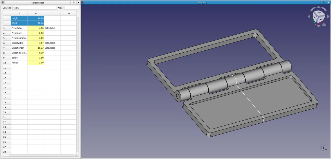Select cell with value 15.33

(x=36, y=48)
